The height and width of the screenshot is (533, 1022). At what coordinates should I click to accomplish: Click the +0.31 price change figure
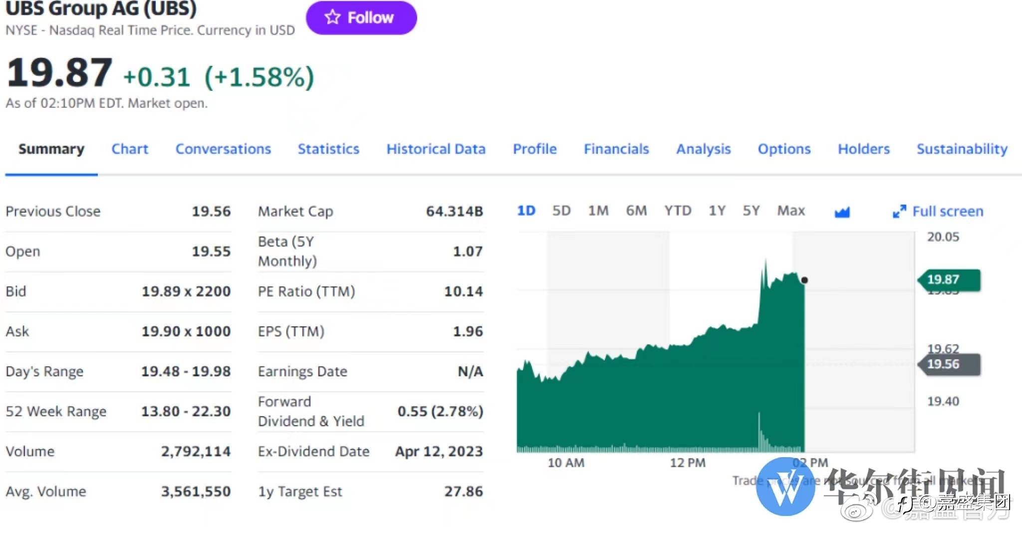point(157,77)
